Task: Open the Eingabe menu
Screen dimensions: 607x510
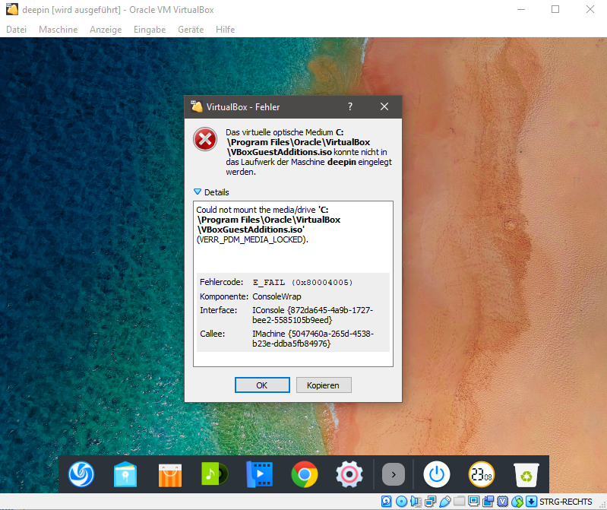Action: click(150, 30)
